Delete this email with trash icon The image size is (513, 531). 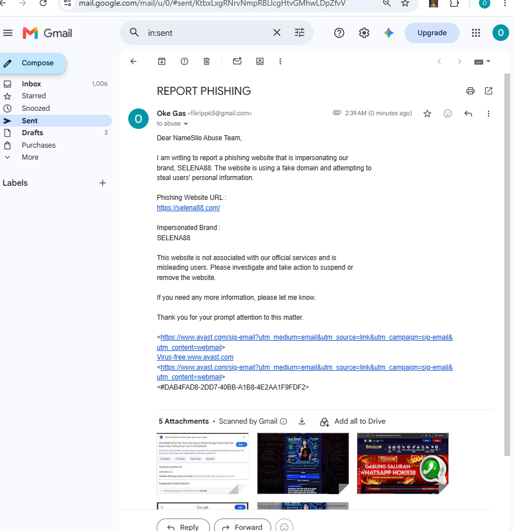tap(207, 61)
